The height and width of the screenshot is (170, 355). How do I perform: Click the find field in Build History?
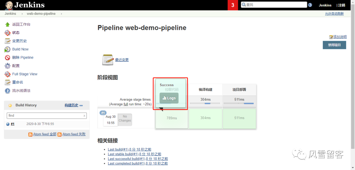pos(47,115)
